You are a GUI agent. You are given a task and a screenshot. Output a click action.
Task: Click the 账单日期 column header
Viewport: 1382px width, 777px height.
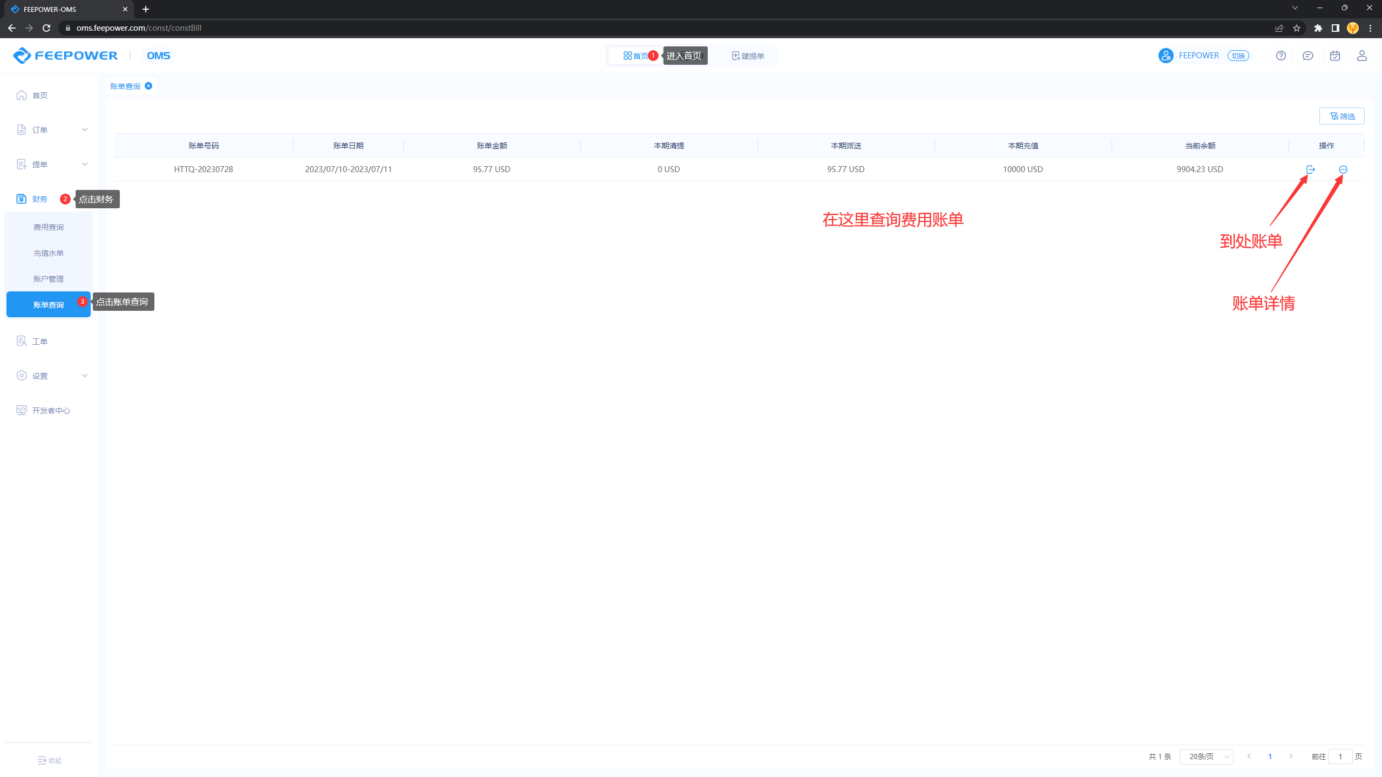(348, 146)
